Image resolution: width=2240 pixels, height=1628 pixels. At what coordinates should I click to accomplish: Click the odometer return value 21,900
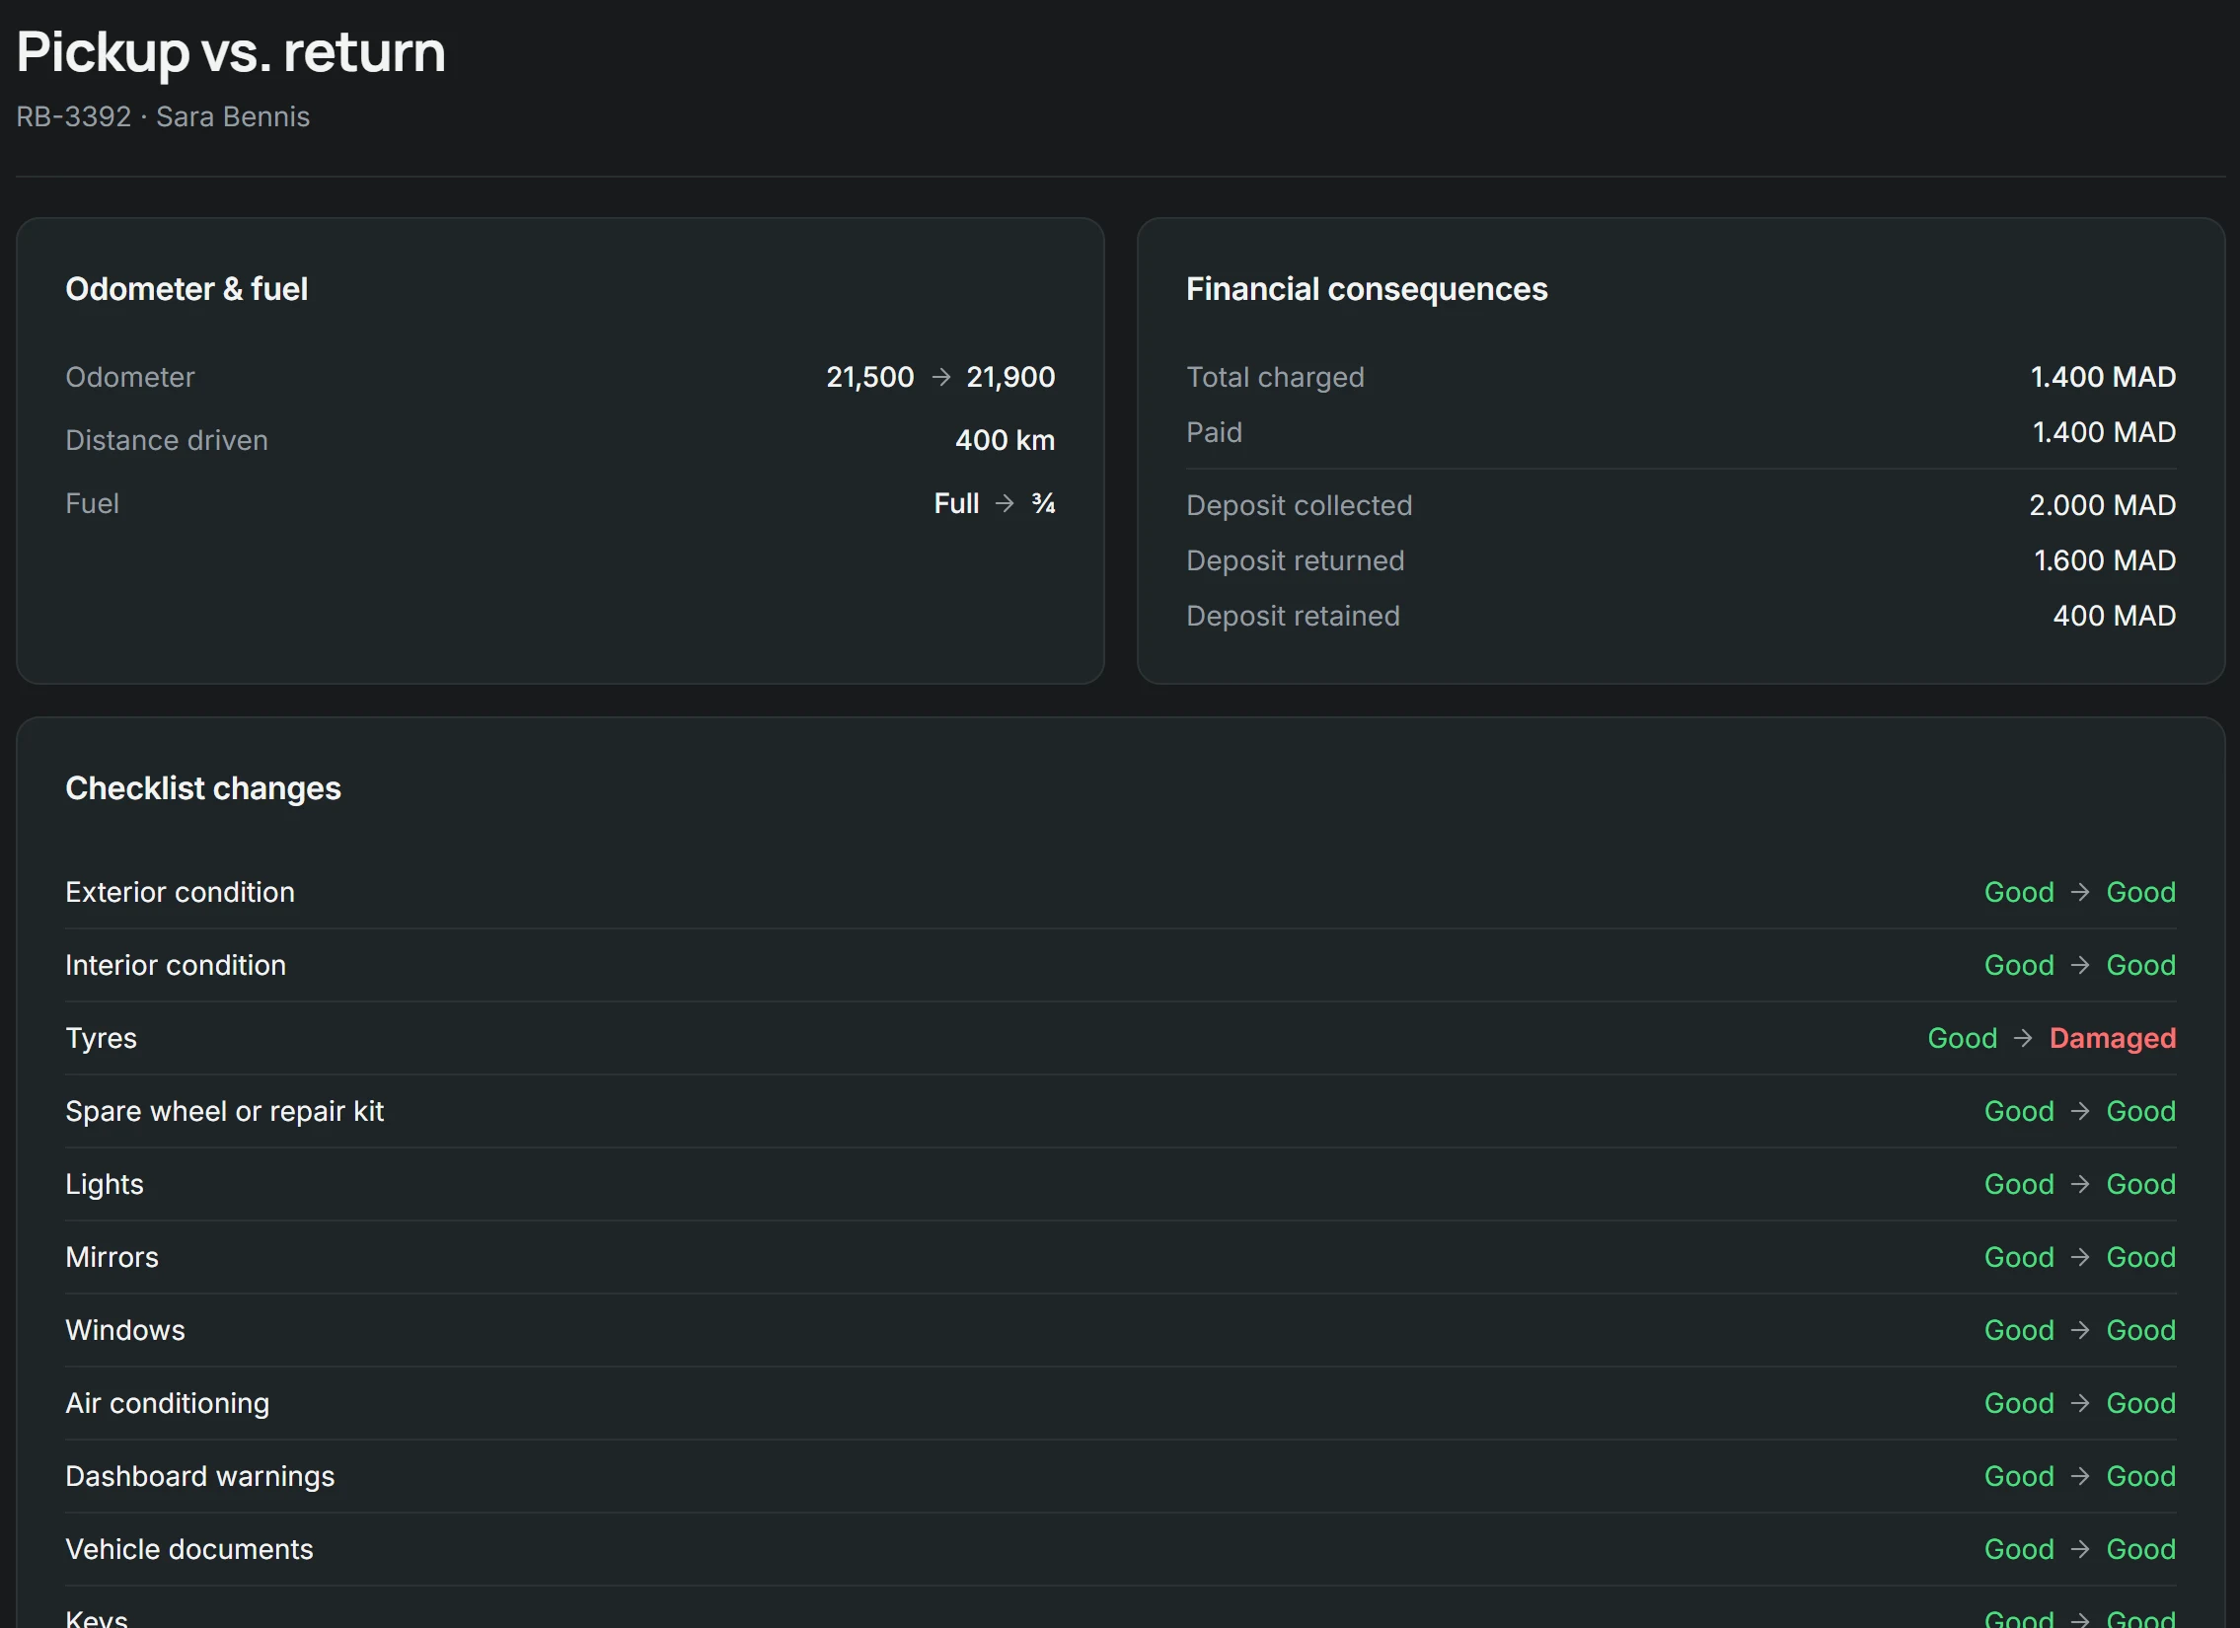point(1010,377)
